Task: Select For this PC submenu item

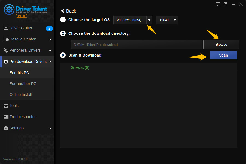Action: coord(27,73)
